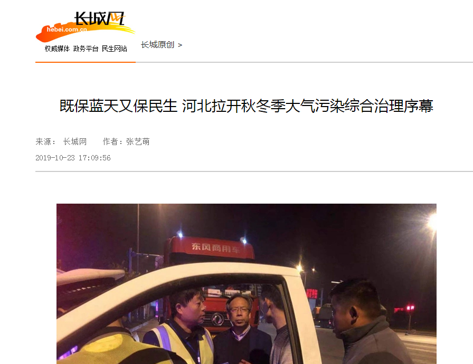
Task: Click the breadcrumb arrow after 长城原创
Action: pos(180,45)
